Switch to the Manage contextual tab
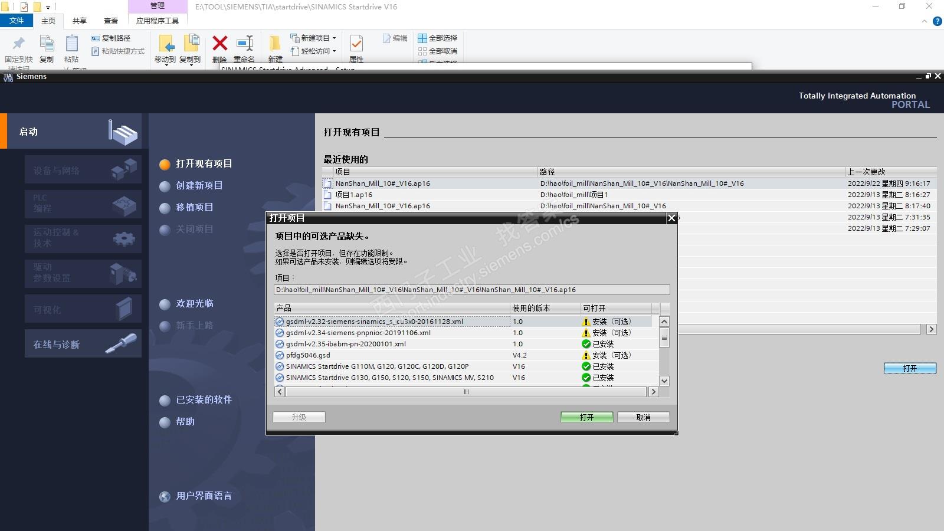The height and width of the screenshot is (531, 944). click(158, 6)
